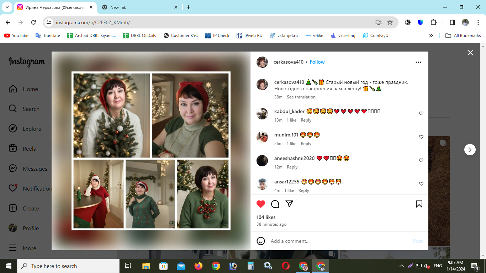Reply to ansar12255's comment

303,191
